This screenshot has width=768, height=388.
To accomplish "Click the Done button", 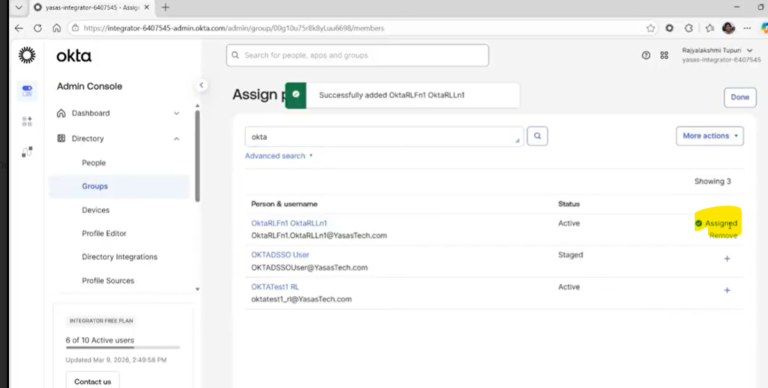I will [x=739, y=98].
